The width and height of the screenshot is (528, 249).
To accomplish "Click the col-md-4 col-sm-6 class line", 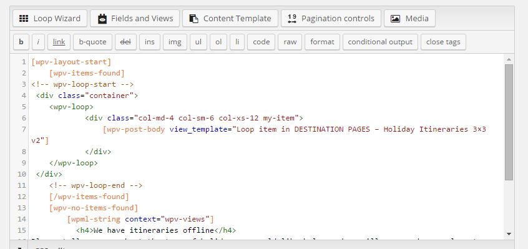I will (194, 118).
